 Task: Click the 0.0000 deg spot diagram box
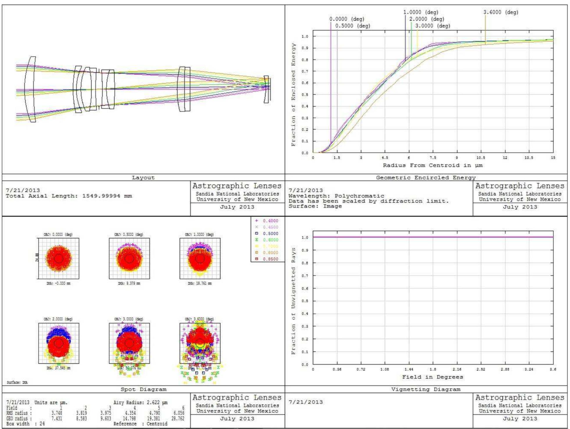(x=59, y=258)
